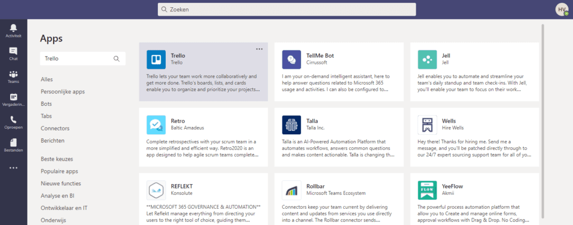Click the Talla app logo
The width and height of the screenshot is (573, 225).
[x=292, y=125]
